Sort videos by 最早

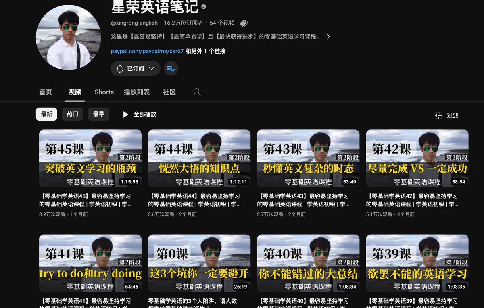pyautogui.click(x=98, y=114)
